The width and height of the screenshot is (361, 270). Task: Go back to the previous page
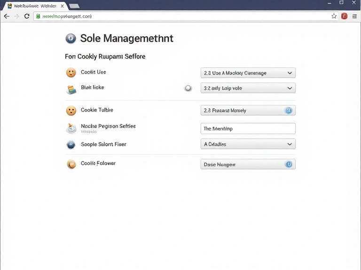[x=7, y=16]
